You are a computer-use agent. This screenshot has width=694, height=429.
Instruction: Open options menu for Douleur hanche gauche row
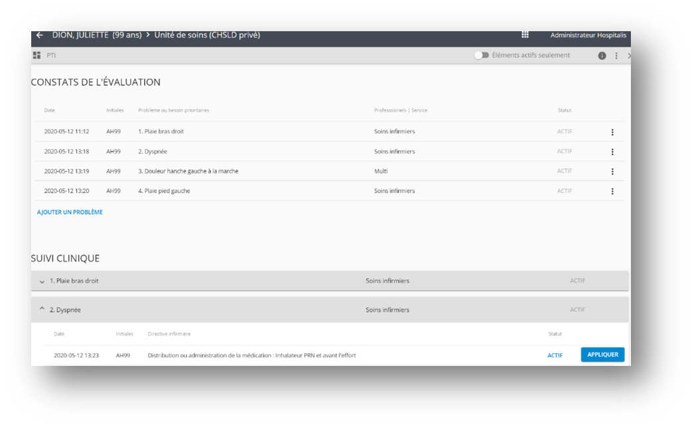612,171
